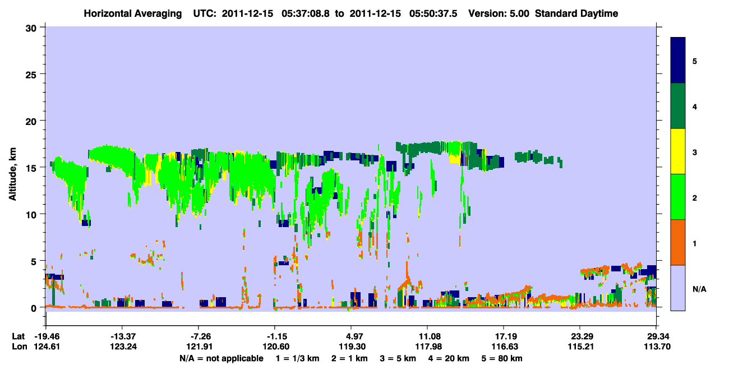Viewport: 729px width, 374px height.
Task: Click the dark blue level 5 color swatch
Action: [678, 61]
